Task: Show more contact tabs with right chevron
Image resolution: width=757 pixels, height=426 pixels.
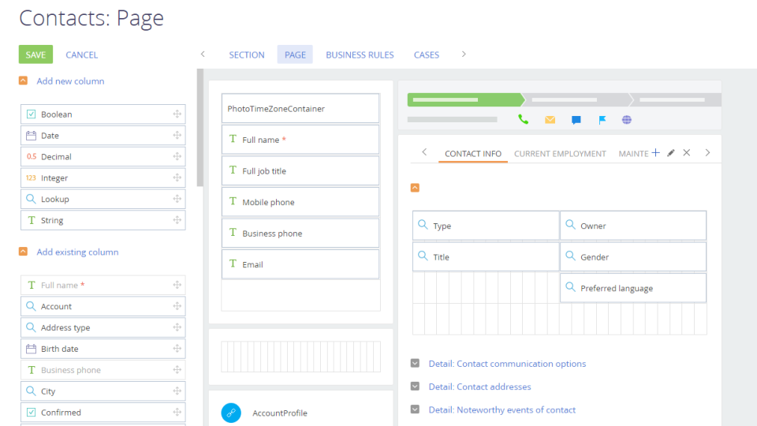Action: 707,152
